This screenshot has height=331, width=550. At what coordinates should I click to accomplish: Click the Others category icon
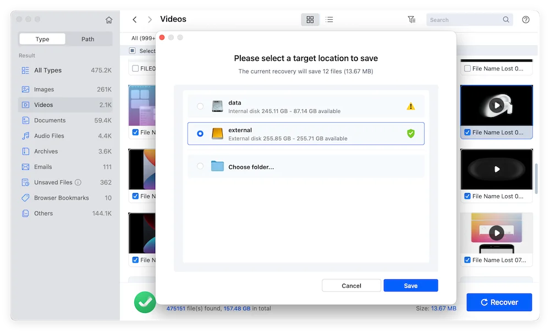point(26,213)
